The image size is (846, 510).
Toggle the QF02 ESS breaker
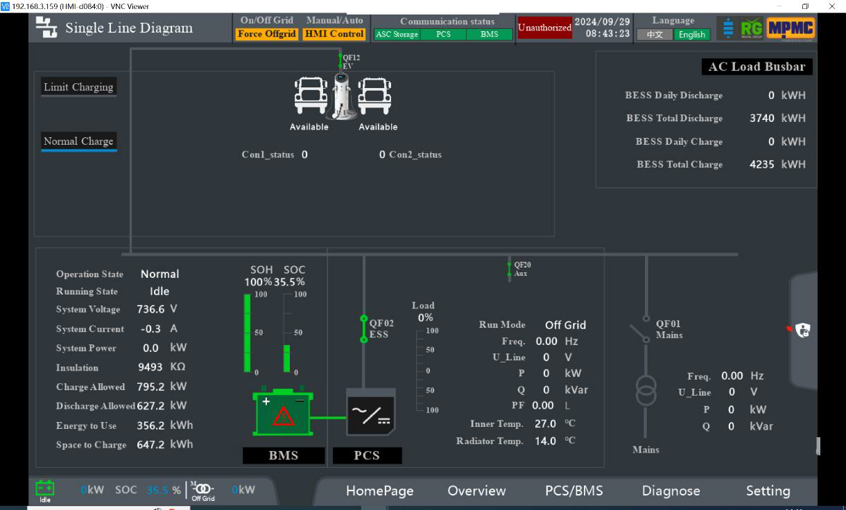pos(363,329)
